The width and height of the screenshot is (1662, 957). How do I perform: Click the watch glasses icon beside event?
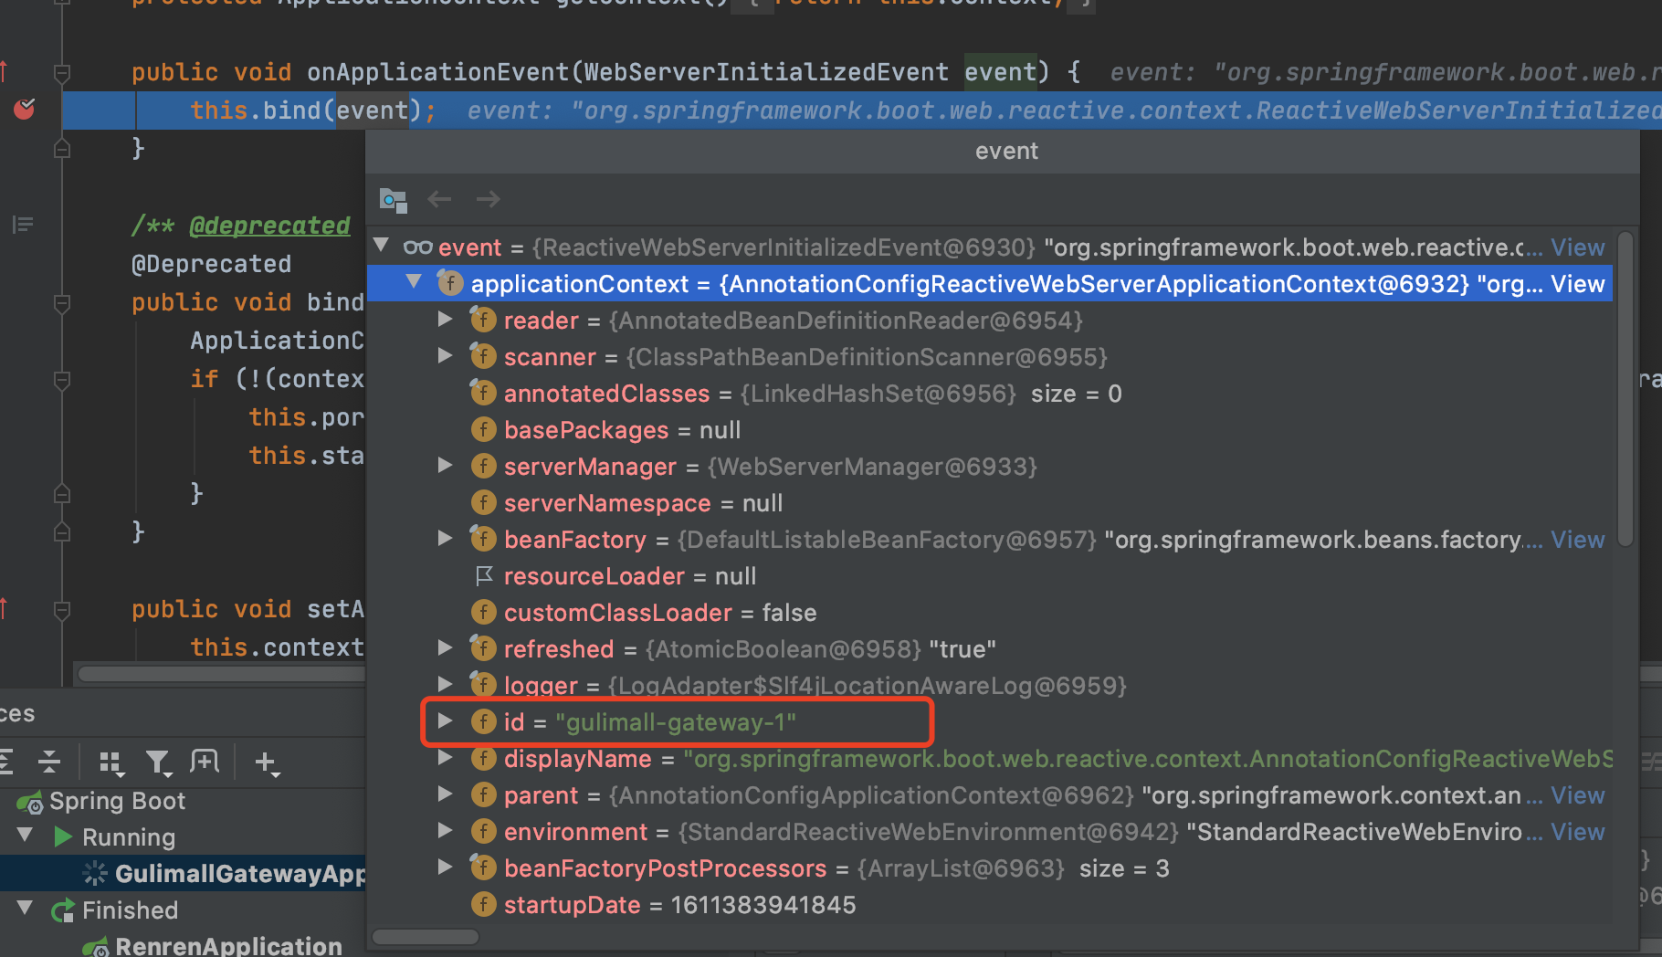click(418, 247)
